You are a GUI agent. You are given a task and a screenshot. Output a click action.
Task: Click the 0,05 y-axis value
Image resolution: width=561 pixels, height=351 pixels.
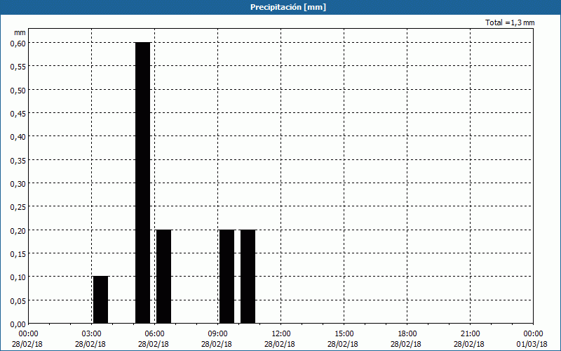coord(18,301)
